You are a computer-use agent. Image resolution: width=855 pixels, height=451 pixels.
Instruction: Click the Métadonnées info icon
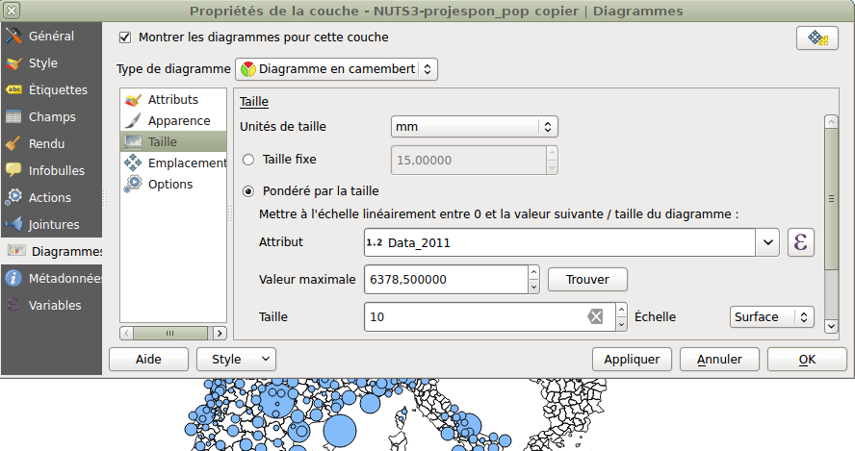point(13,278)
